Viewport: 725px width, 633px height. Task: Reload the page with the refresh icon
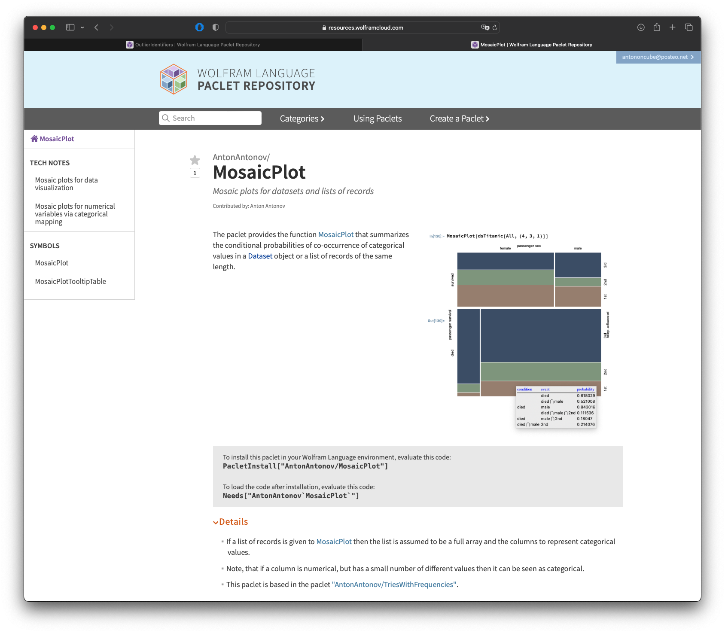click(495, 27)
